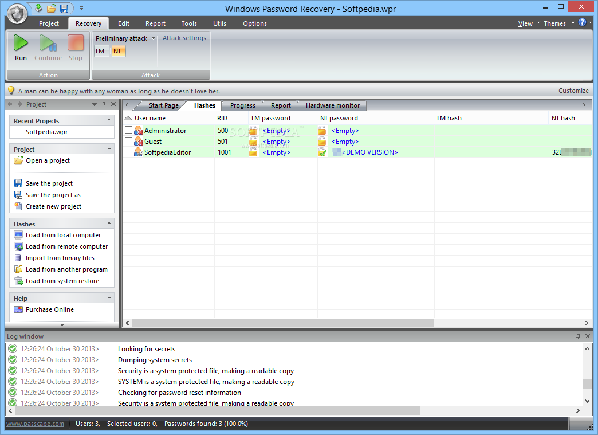Screen dimensions: 598x435
Task: Toggle the LM hash type button
Action: coord(101,51)
